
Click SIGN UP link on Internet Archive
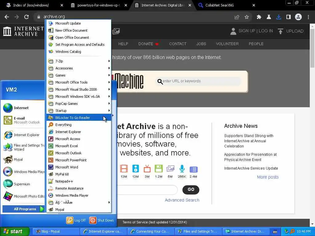[x=247, y=31]
